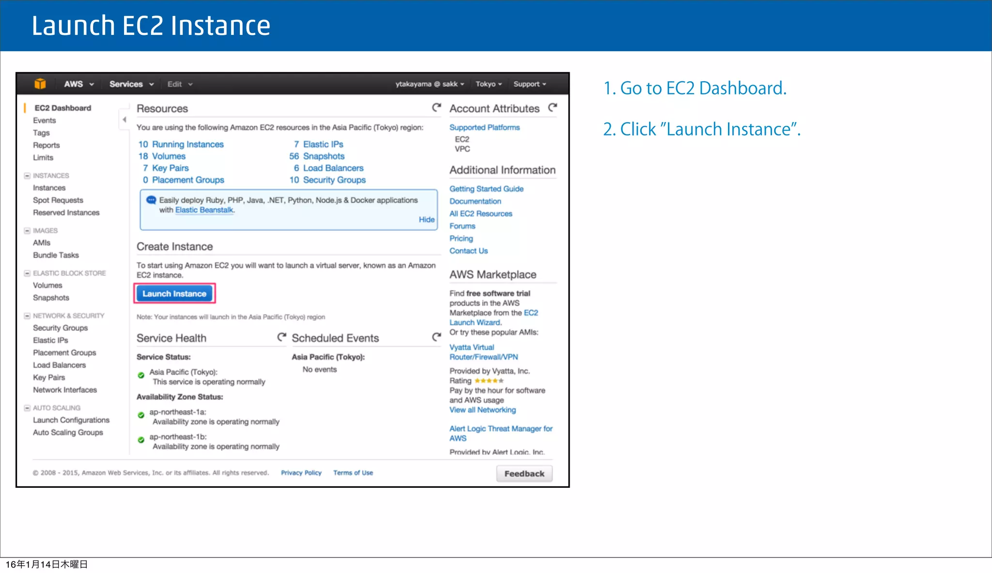Open Limits in the sidebar

(x=43, y=158)
